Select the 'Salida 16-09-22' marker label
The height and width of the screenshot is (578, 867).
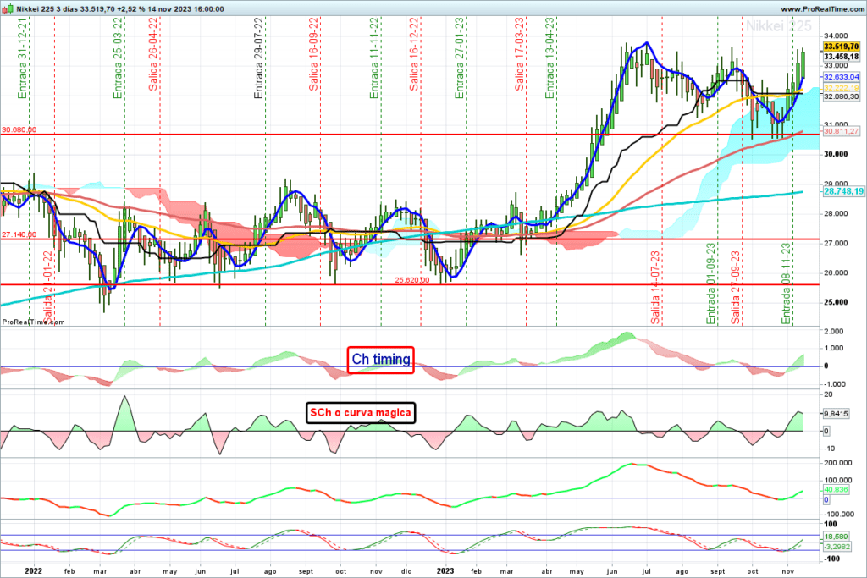(313, 54)
